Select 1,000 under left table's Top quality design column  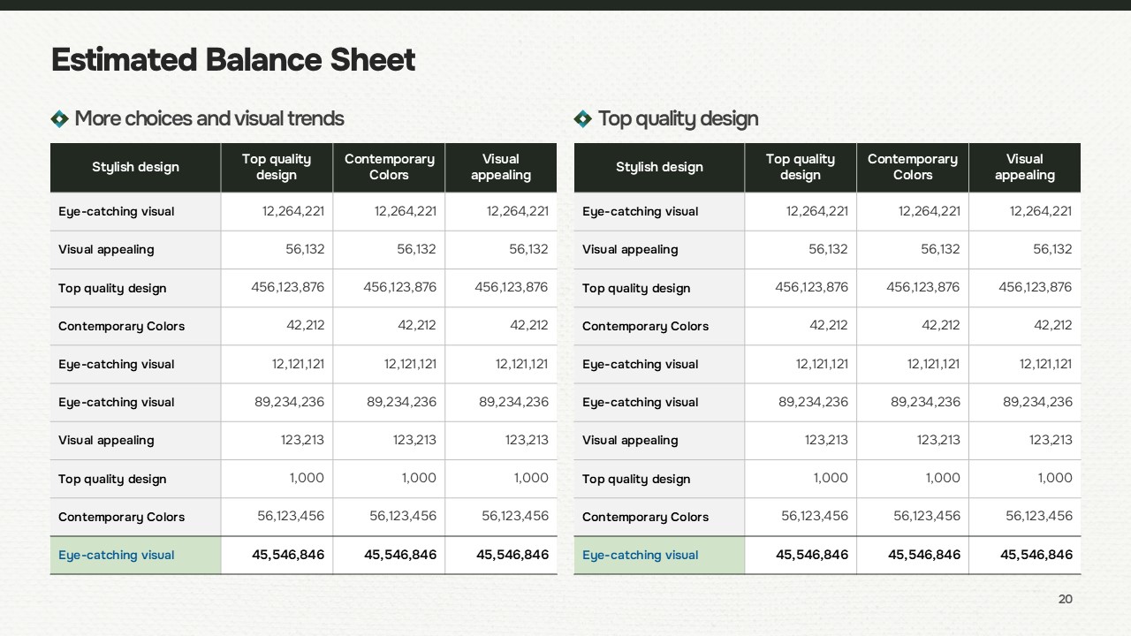pyautogui.click(x=307, y=478)
